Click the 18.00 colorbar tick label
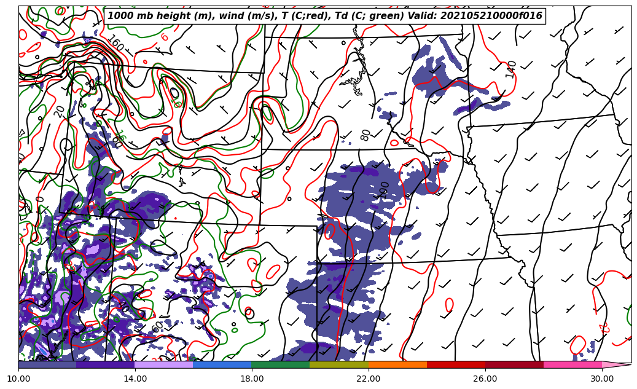This screenshot has height=389, width=637. coord(252,379)
